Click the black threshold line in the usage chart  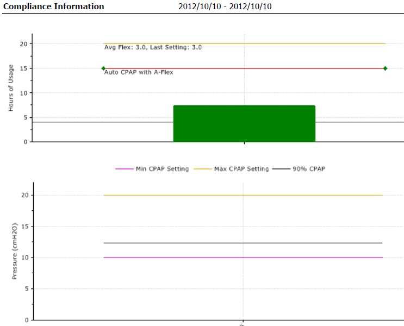pos(82,122)
